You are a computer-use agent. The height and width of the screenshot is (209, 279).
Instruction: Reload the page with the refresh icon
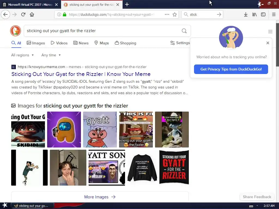pos(23,14)
